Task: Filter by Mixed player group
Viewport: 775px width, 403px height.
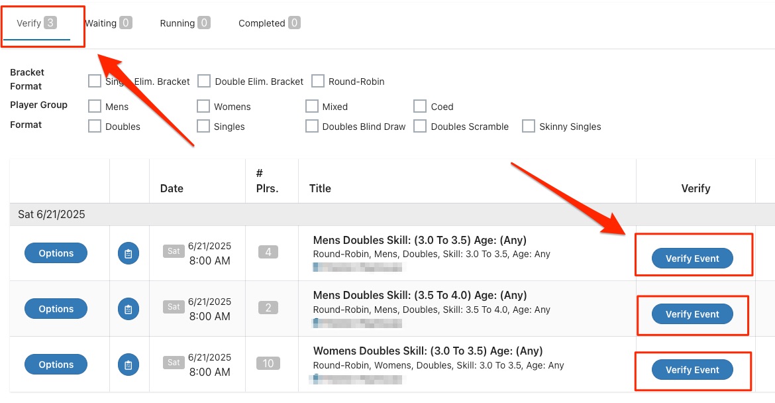Action: pyautogui.click(x=312, y=106)
